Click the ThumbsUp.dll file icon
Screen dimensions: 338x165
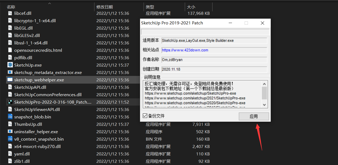click(x=10, y=124)
